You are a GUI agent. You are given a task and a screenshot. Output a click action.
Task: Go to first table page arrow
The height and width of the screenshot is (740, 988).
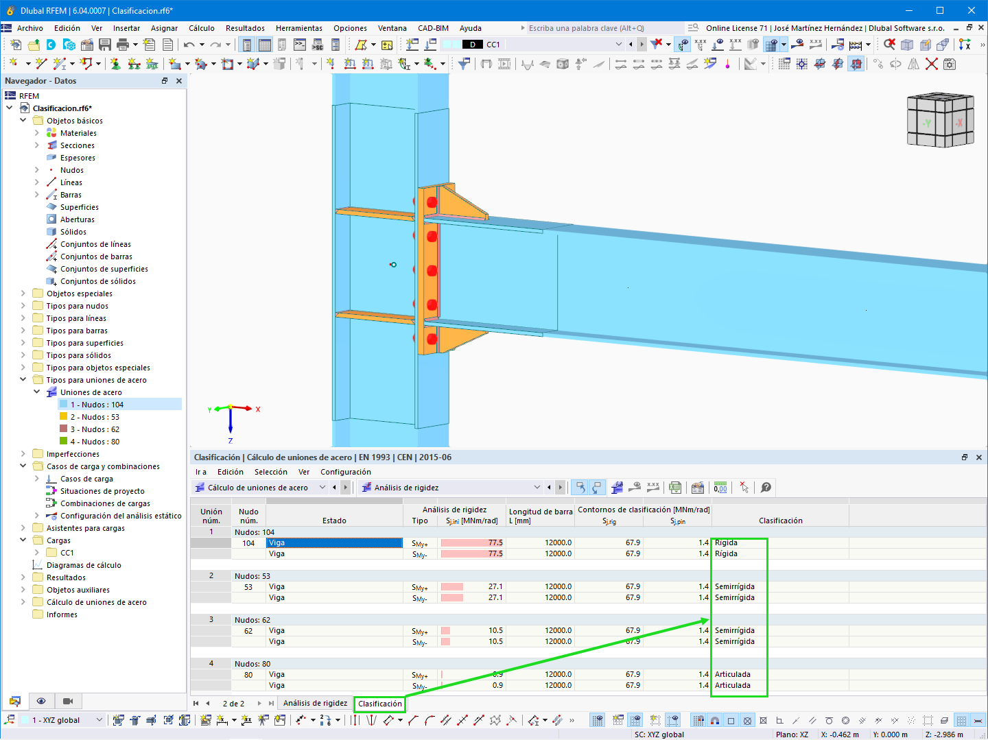point(196,704)
